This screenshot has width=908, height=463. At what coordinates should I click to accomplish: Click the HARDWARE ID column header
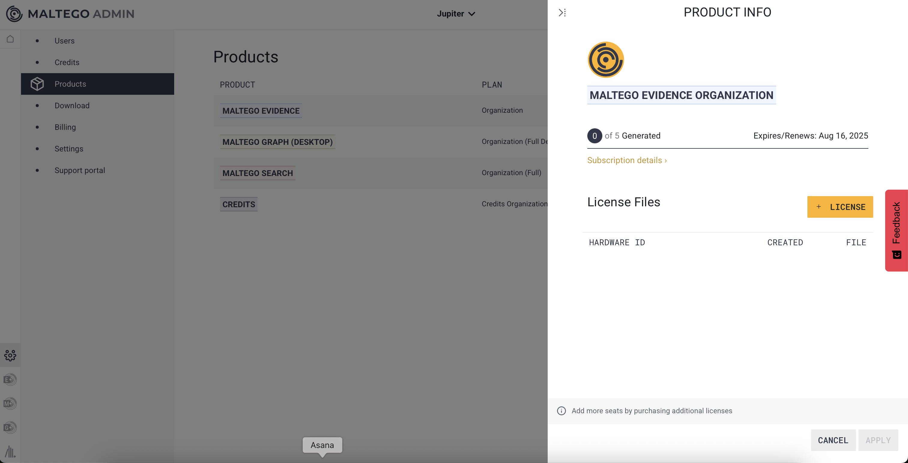(617, 242)
